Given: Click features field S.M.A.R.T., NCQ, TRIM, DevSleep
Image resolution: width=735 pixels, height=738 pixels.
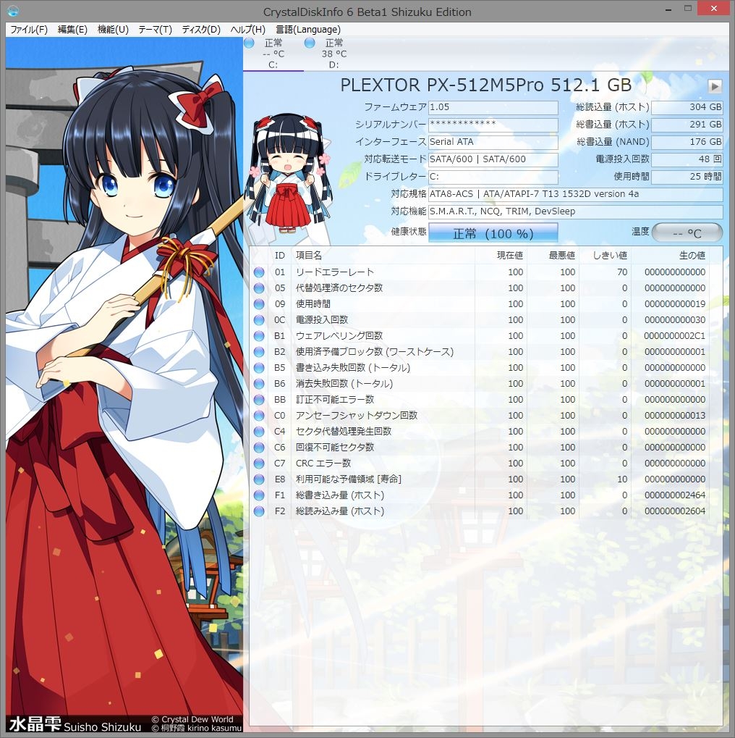Looking at the screenshot, I should point(576,211).
